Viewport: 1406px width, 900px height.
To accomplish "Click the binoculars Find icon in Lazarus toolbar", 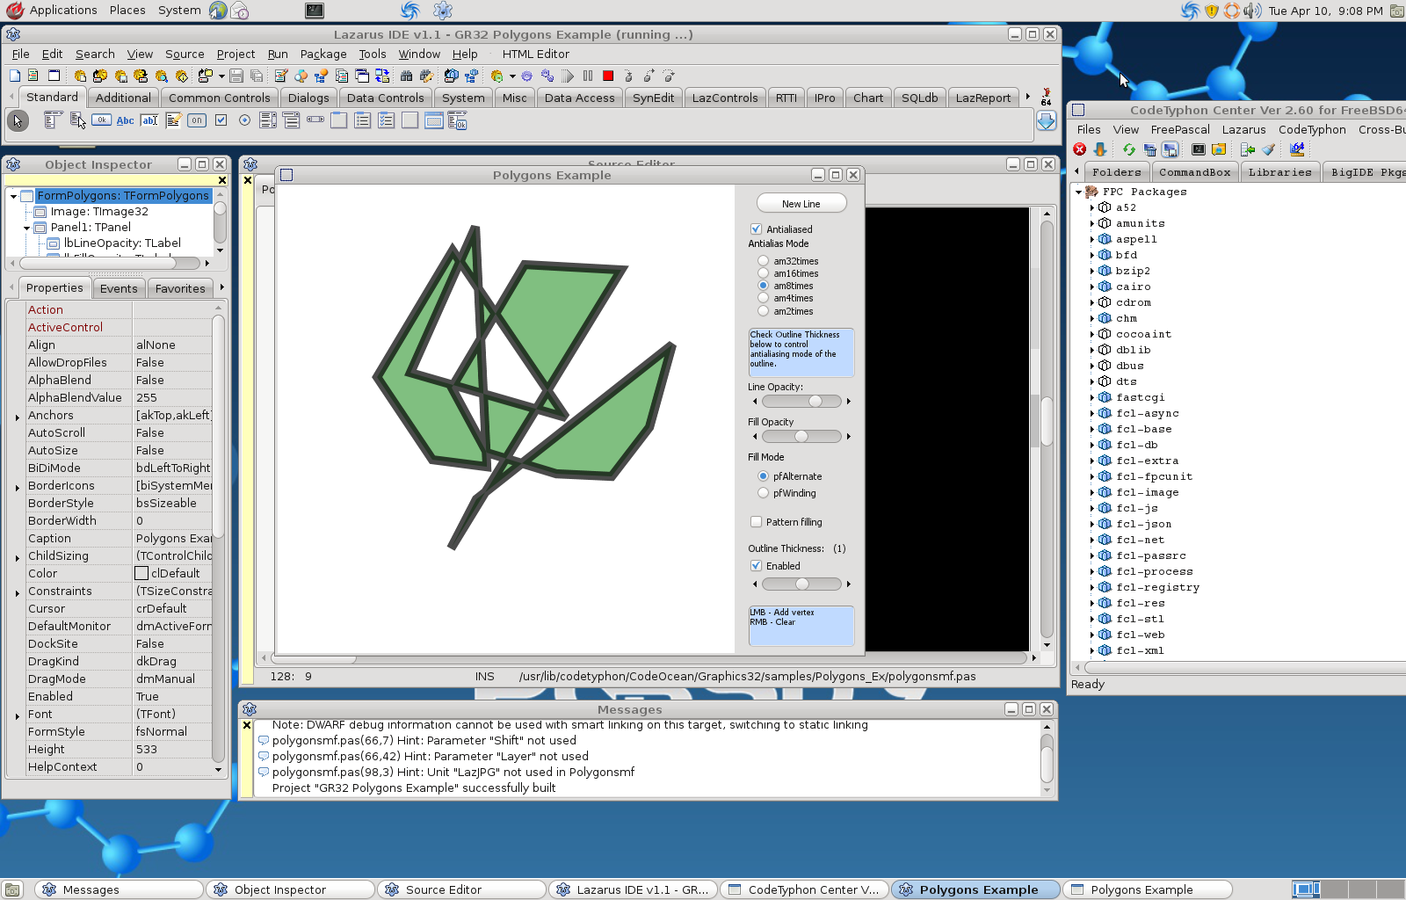I will point(406,76).
